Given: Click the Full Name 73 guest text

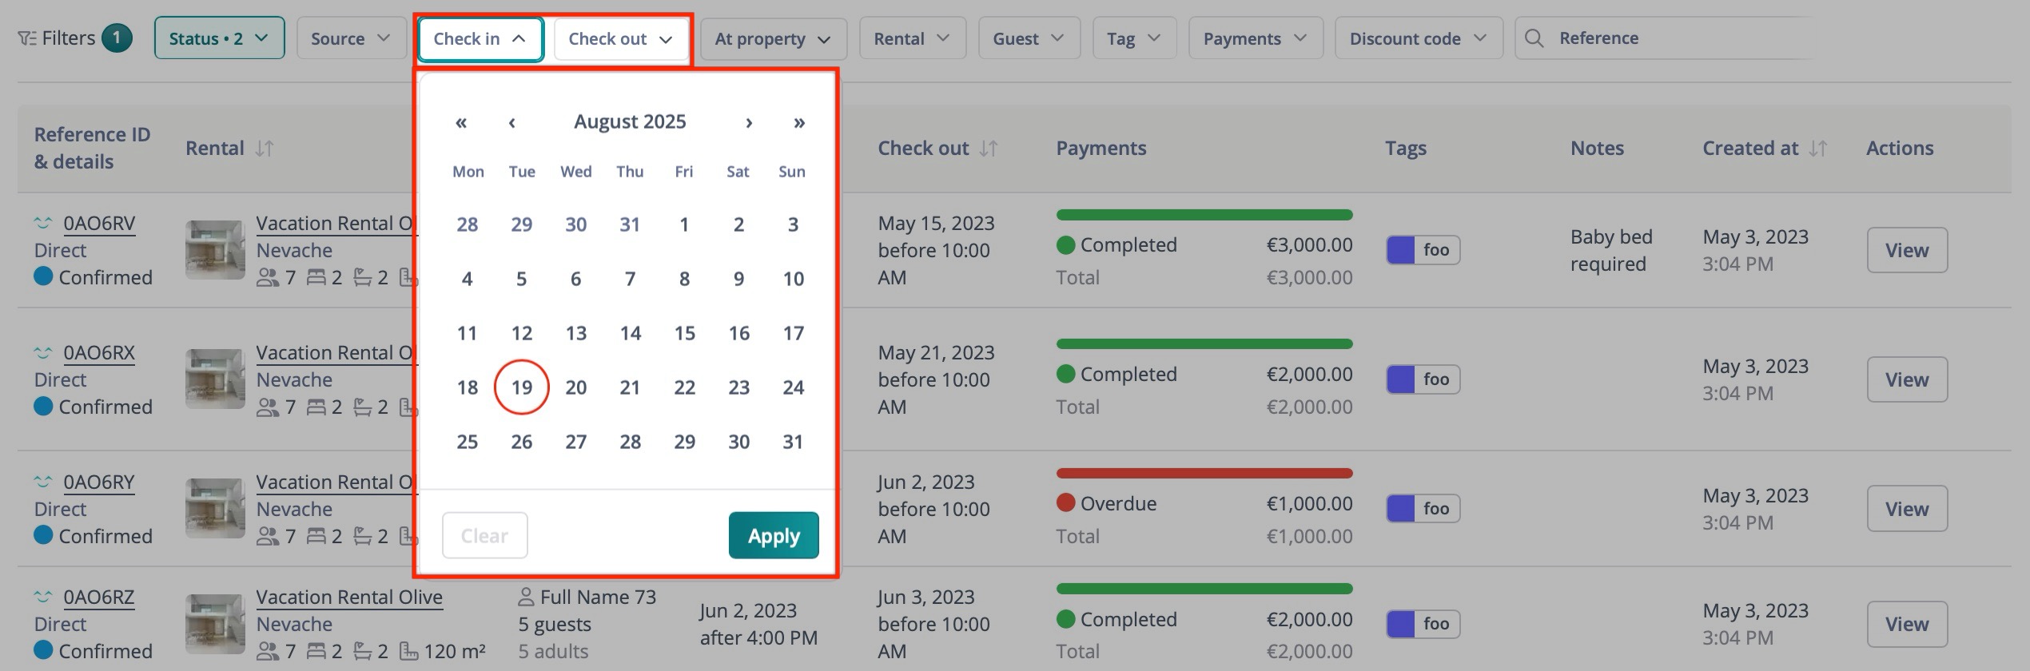Looking at the screenshot, I should coord(598,597).
